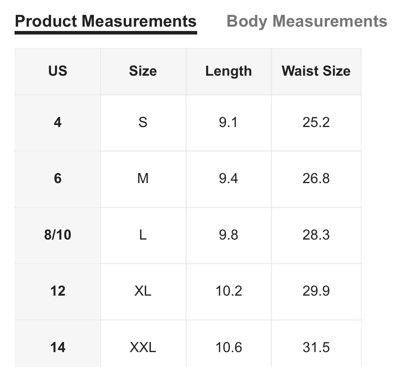Click the S size cell
This screenshot has height=367, width=416.
point(143,122)
